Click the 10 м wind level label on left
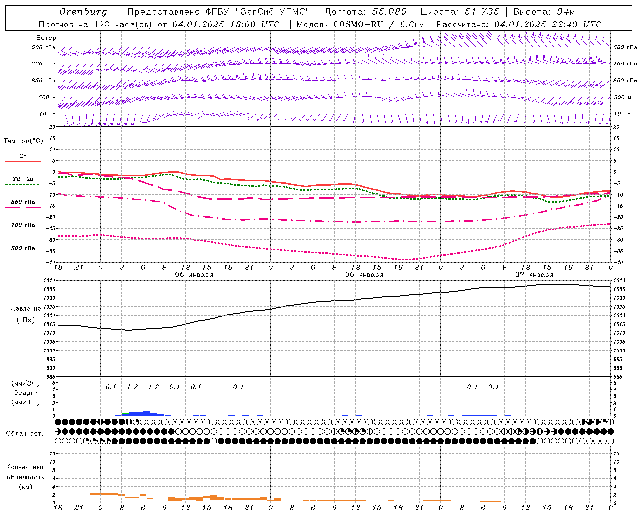640x512 pixels. [47, 114]
